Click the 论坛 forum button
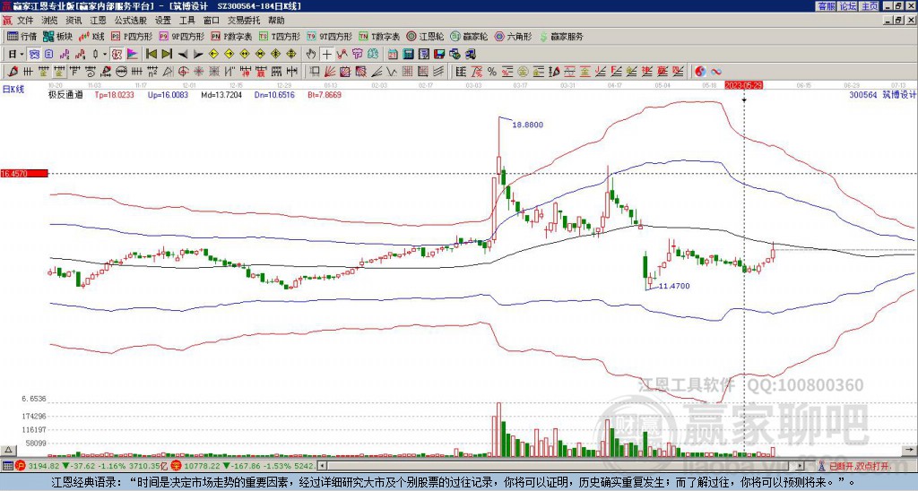The height and width of the screenshot is (491, 918). [x=848, y=6]
